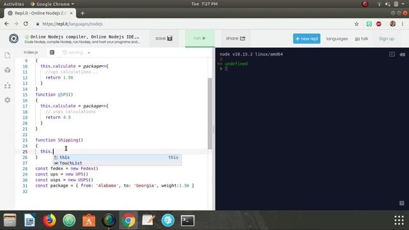Click the 'const package' declaration line

click(x=115, y=186)
